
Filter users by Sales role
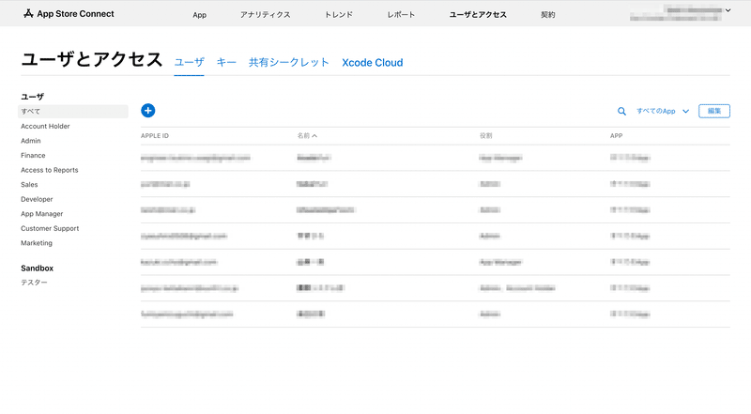click(29, 185)
